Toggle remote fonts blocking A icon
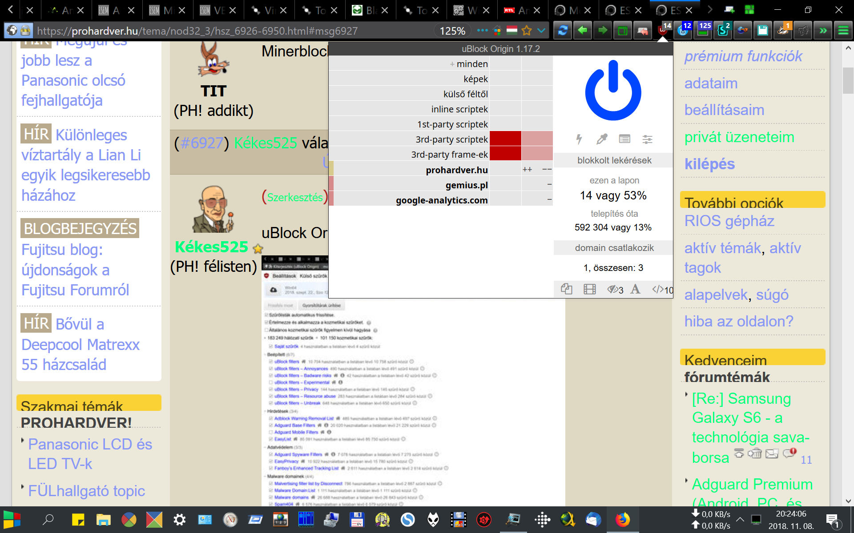854x533 pixels. coord(636,289)
